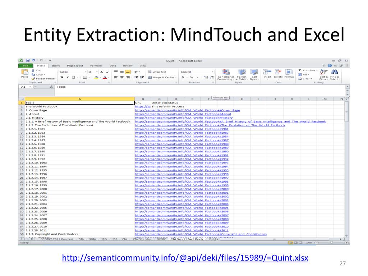368x276 pixels.
Task: Click the Top Align icon
Action: (x=116, y=72)
